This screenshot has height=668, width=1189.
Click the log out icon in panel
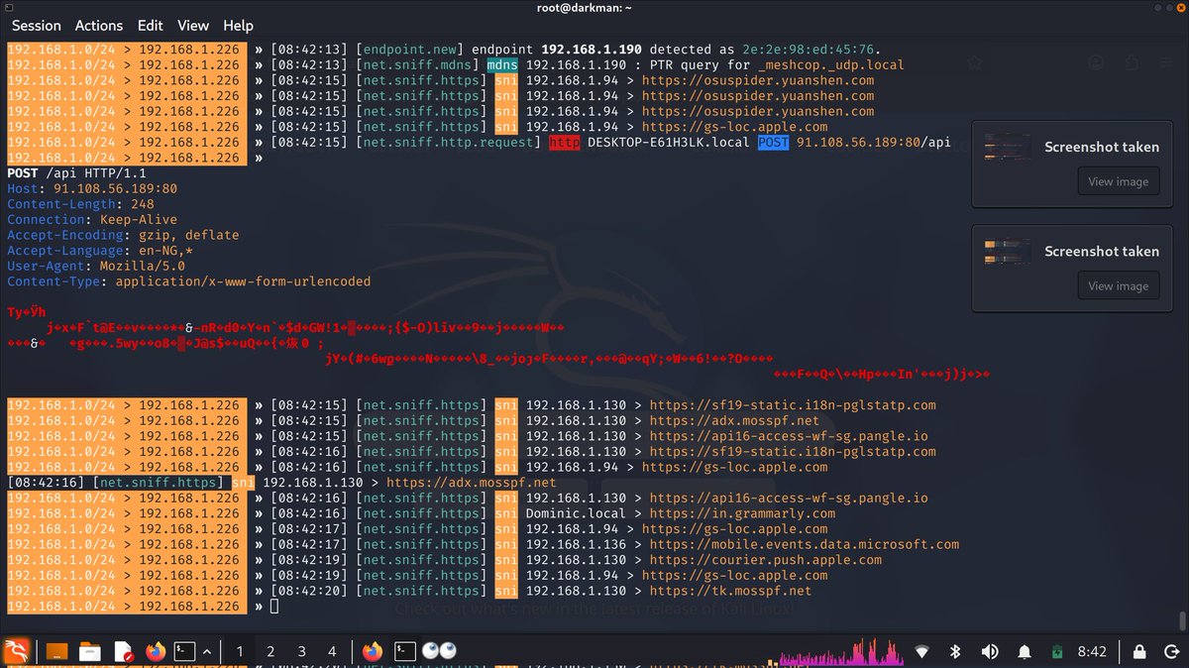(1170, 651)
